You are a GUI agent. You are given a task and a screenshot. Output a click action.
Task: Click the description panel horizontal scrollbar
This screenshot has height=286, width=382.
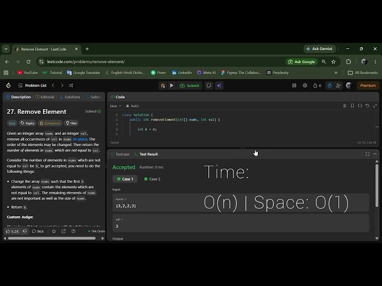pos(52,238)
